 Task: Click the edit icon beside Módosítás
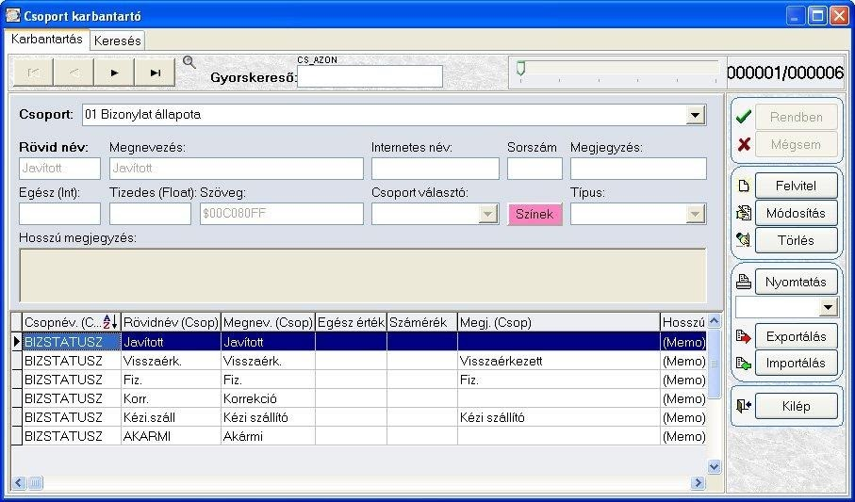(743, 213)
